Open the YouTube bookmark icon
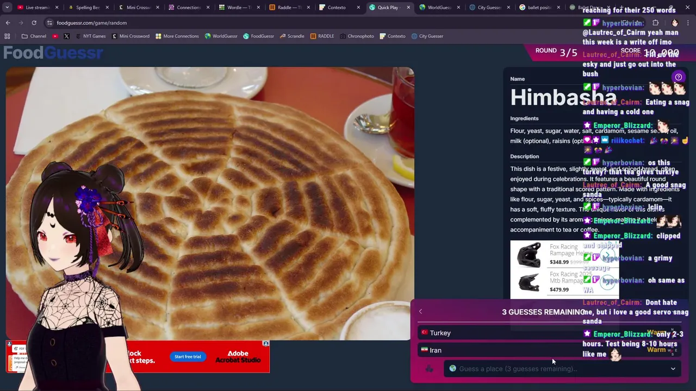Image resolution: width=696 pixels, height=391 pixels. pos(55,36)
